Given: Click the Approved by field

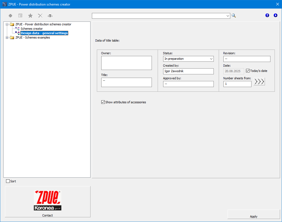Looking at the screenshot, I should point(188,84).
